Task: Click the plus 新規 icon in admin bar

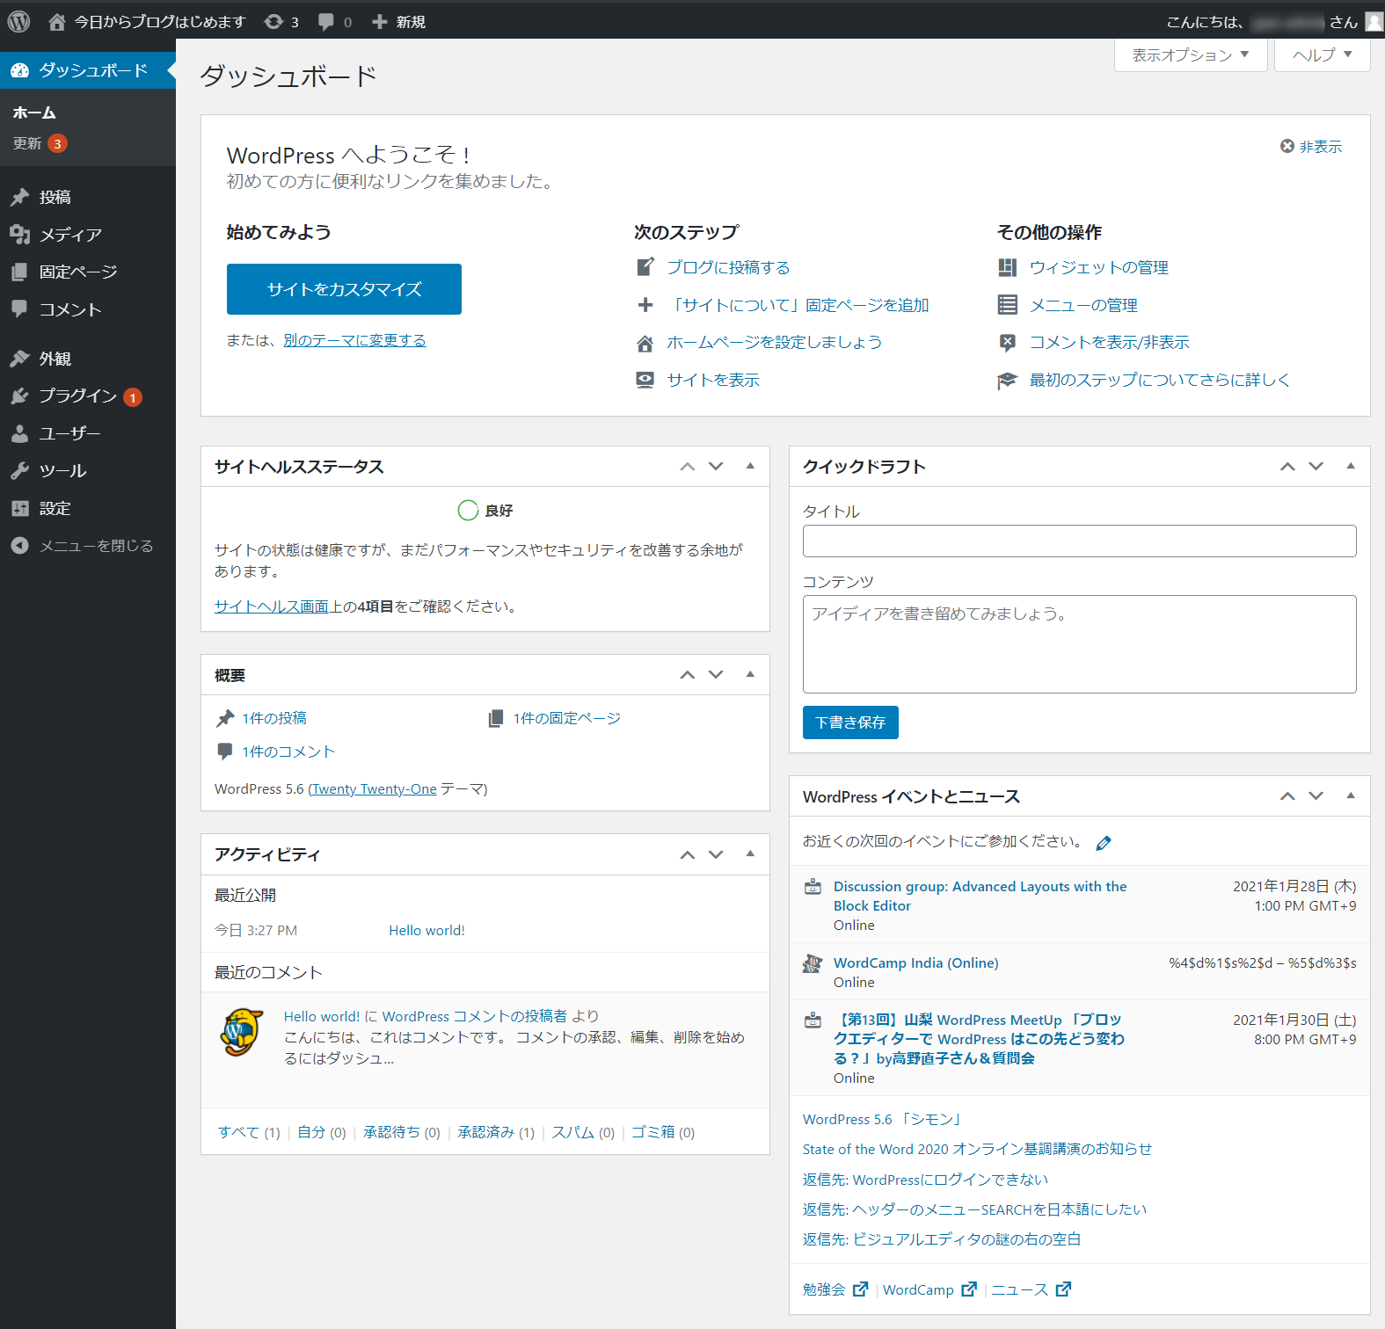Action: [x=379, y=22]
